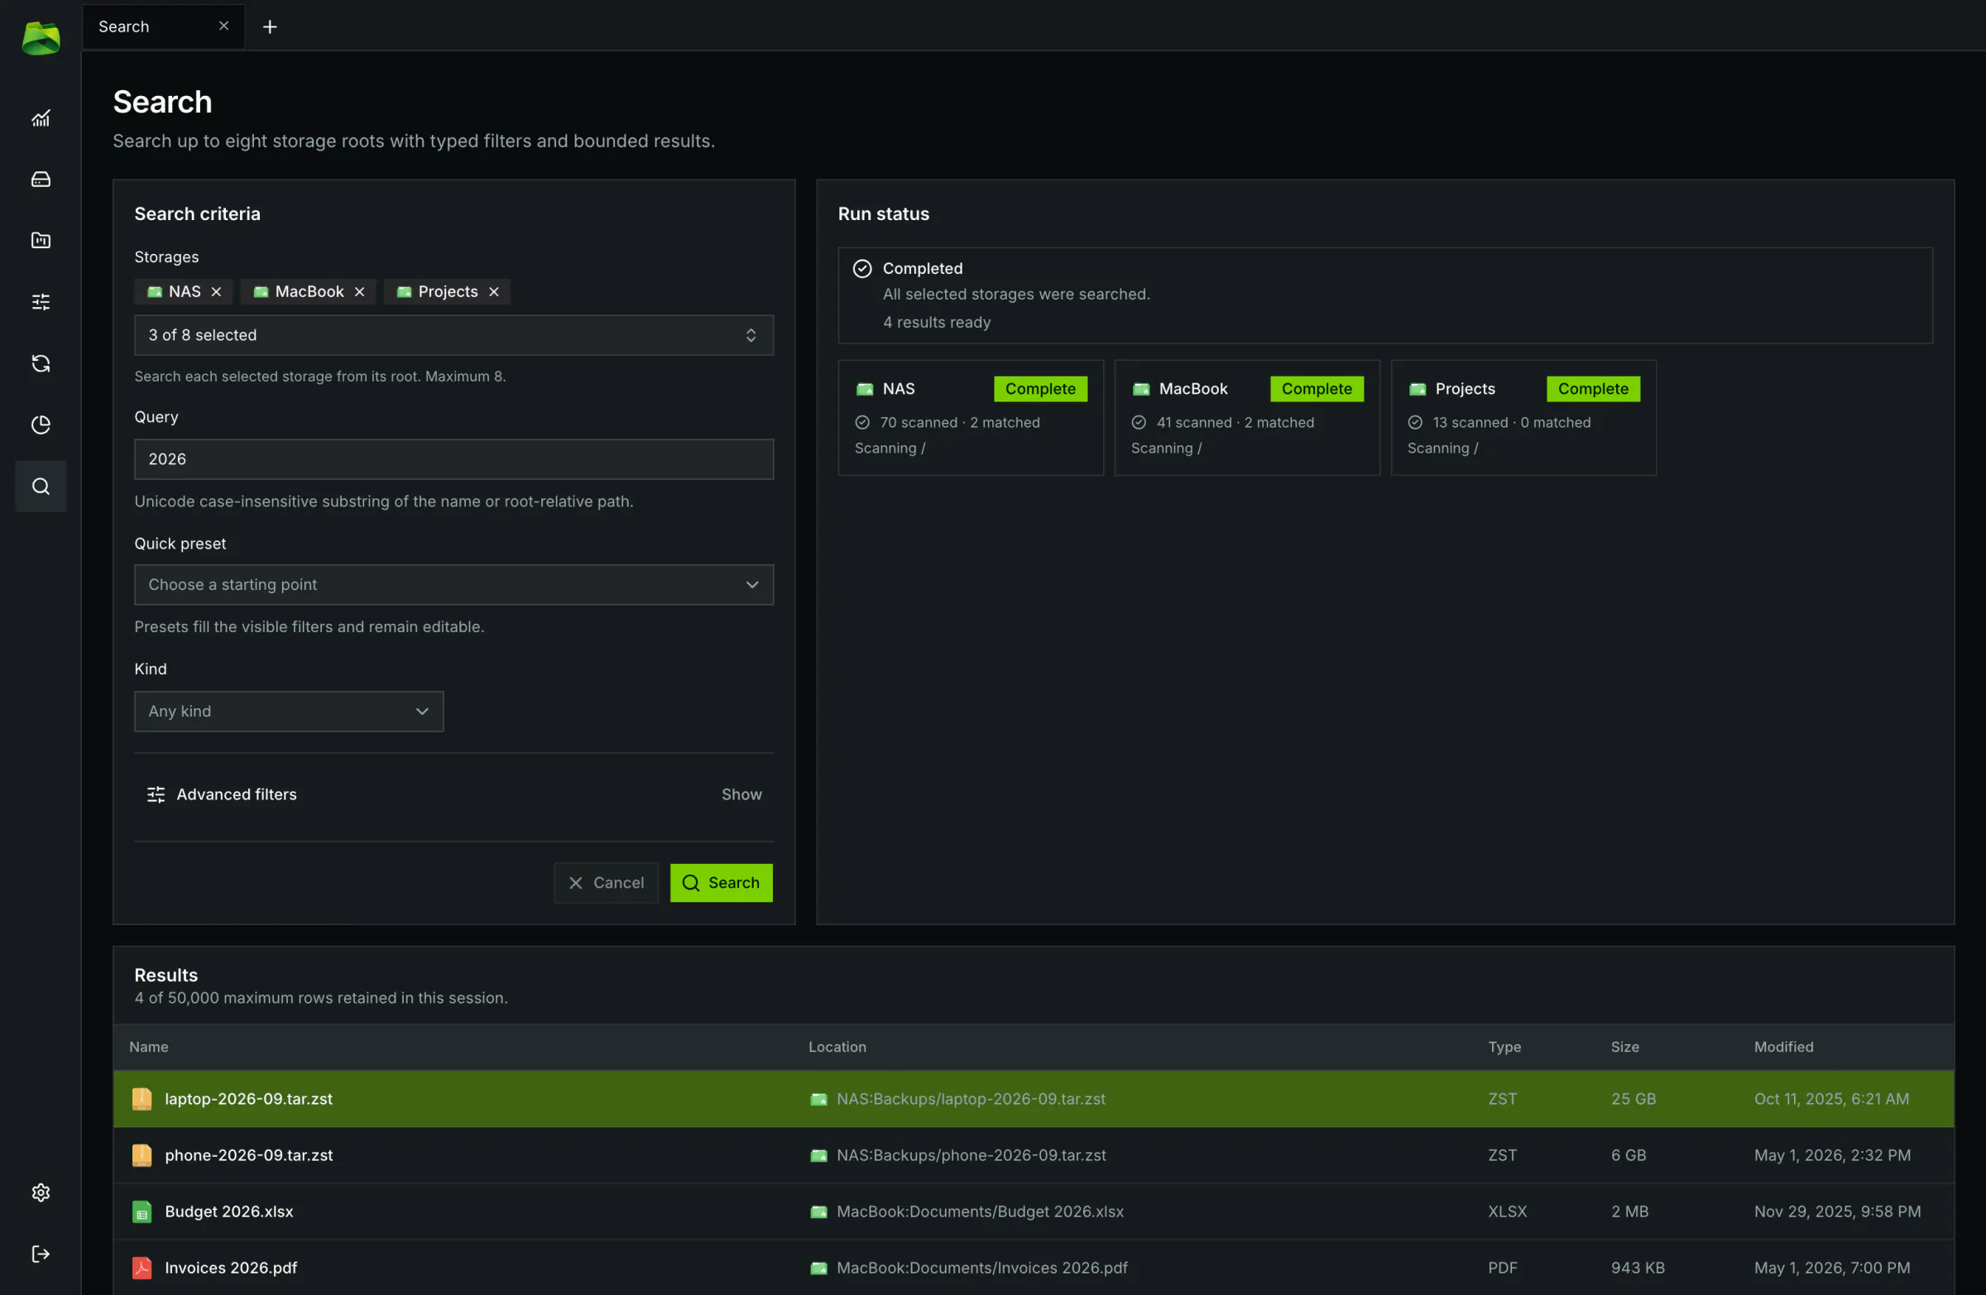The height and width of the screenshot is (1295, 1986).
Task: Open the '3 of 8 selected' storages dropdown
Action: point(454,334)
